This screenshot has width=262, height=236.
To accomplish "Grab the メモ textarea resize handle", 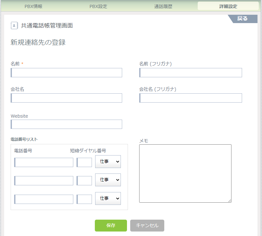I will pos(230,201).
